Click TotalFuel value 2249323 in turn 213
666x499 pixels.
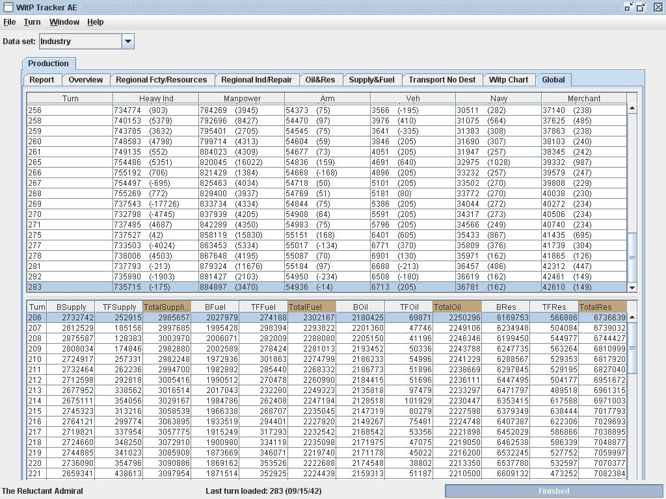coord(312,390)
